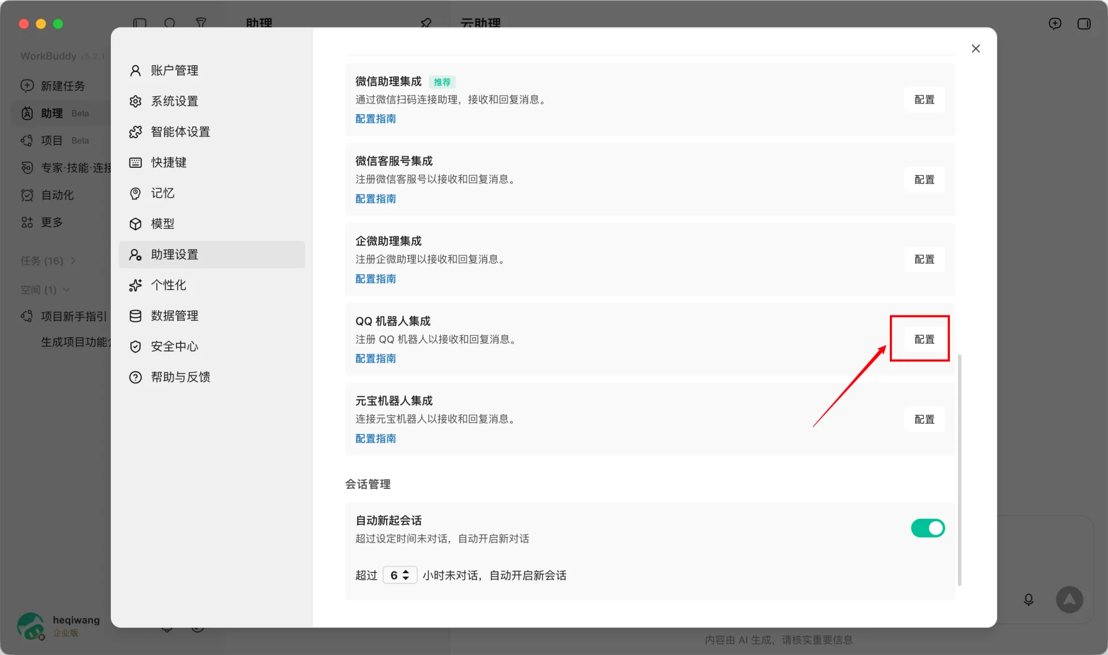
Task: Select 智能体设置 in settings sidebar
Action: point(212,131)
